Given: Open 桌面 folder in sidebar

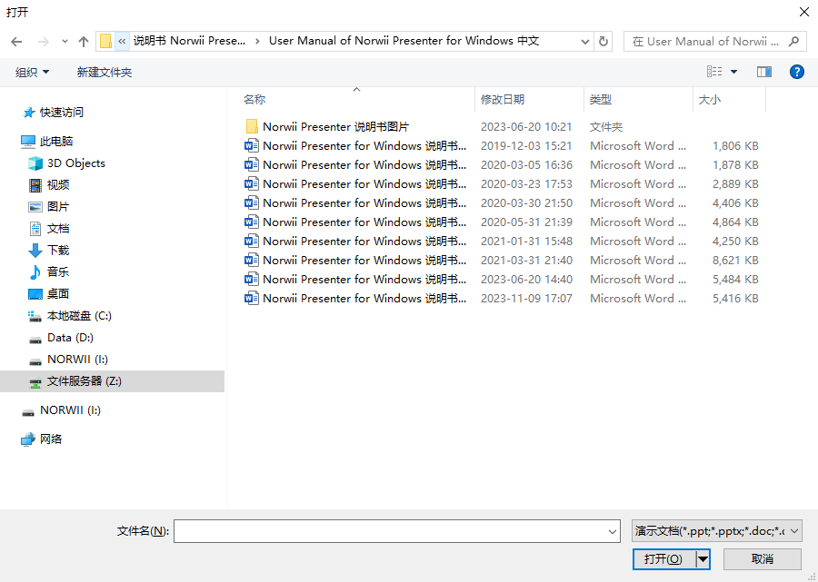Looking at the screenshot, I should pyautogui.click(x=48, y=294).
